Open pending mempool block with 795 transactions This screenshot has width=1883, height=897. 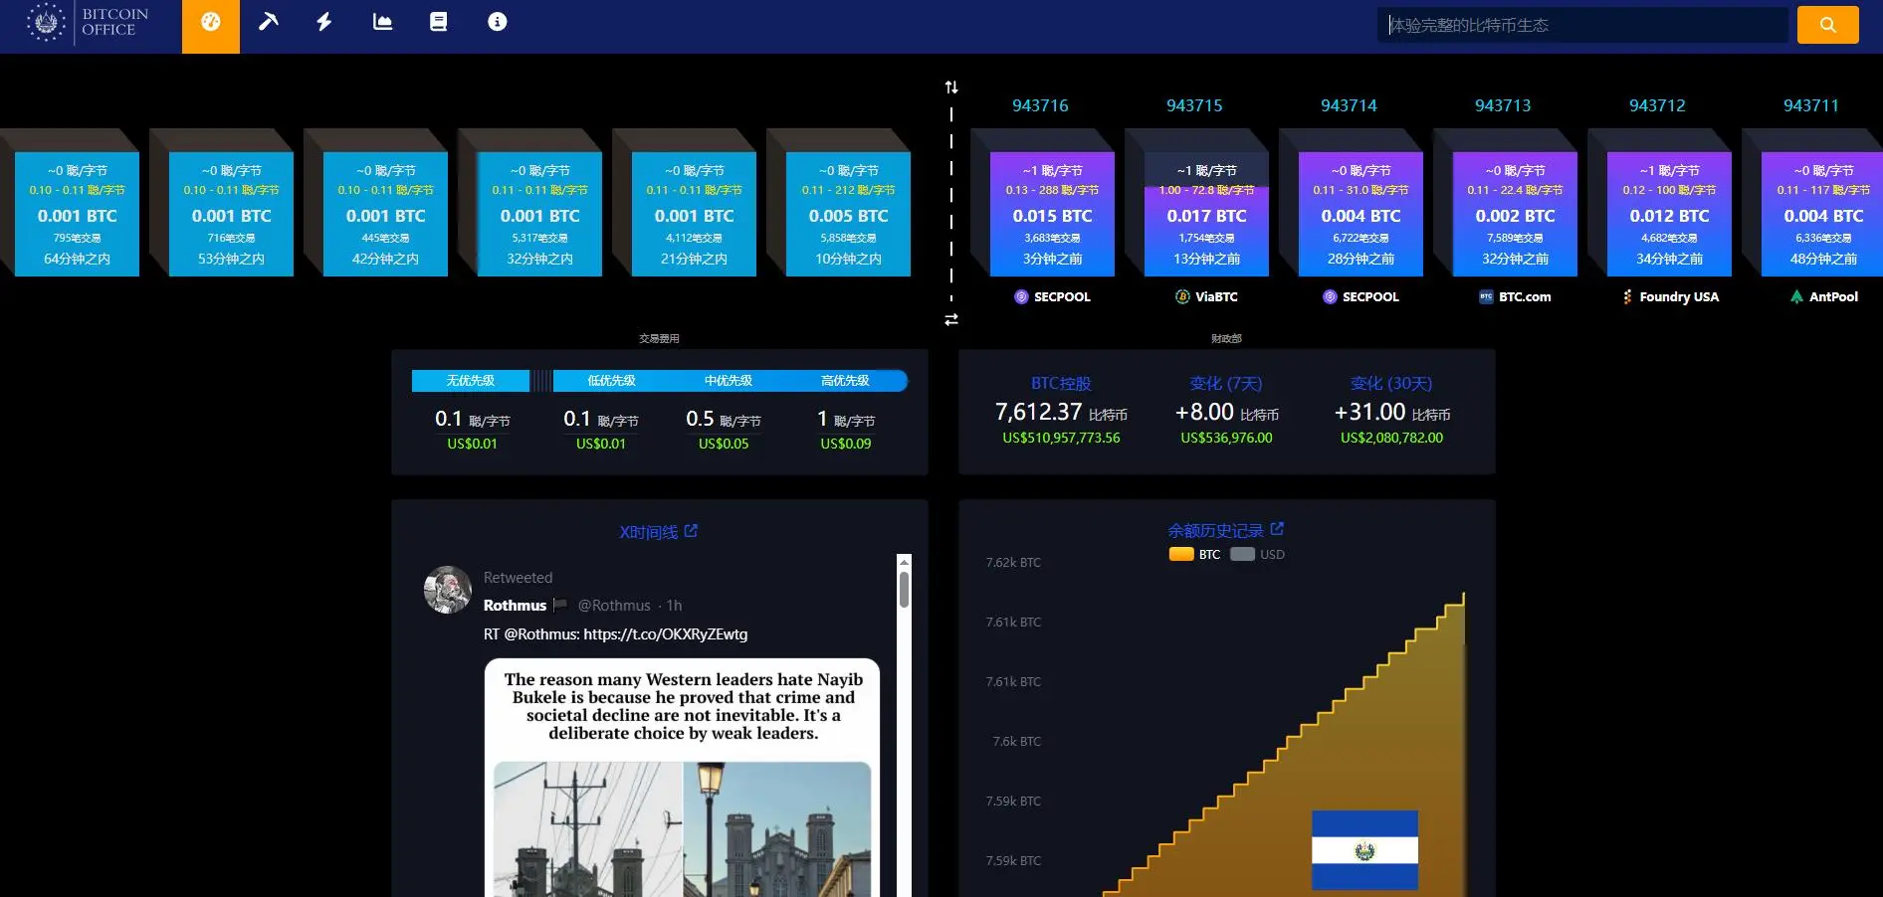tap(77, 214)
